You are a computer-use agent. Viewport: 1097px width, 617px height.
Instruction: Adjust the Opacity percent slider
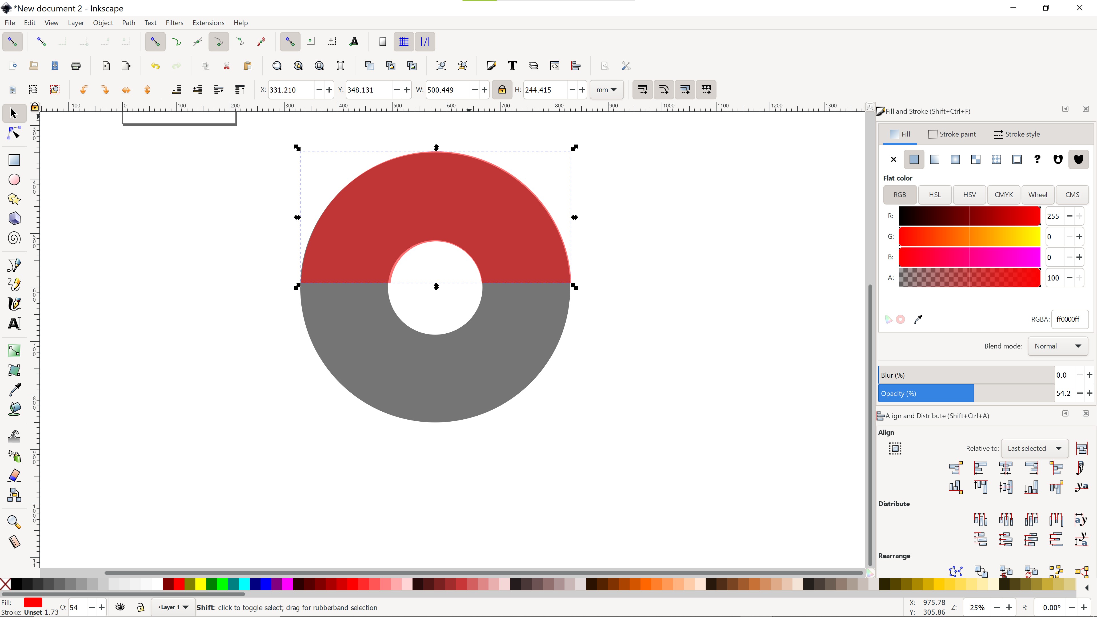click(x=966, y=393)
